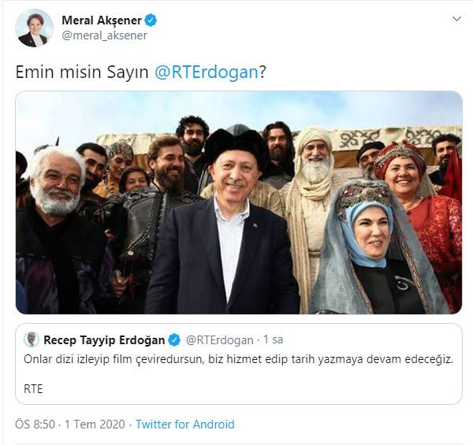
Task: Open the 'Twitter for Android' source link
Action: (x=185, y=425)
